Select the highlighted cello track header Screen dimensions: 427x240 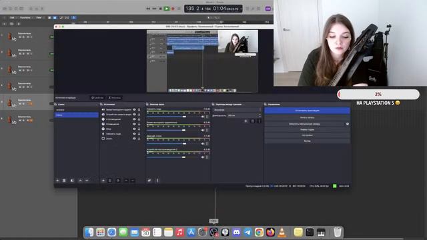pyautogui.click(x=27, y=102)
